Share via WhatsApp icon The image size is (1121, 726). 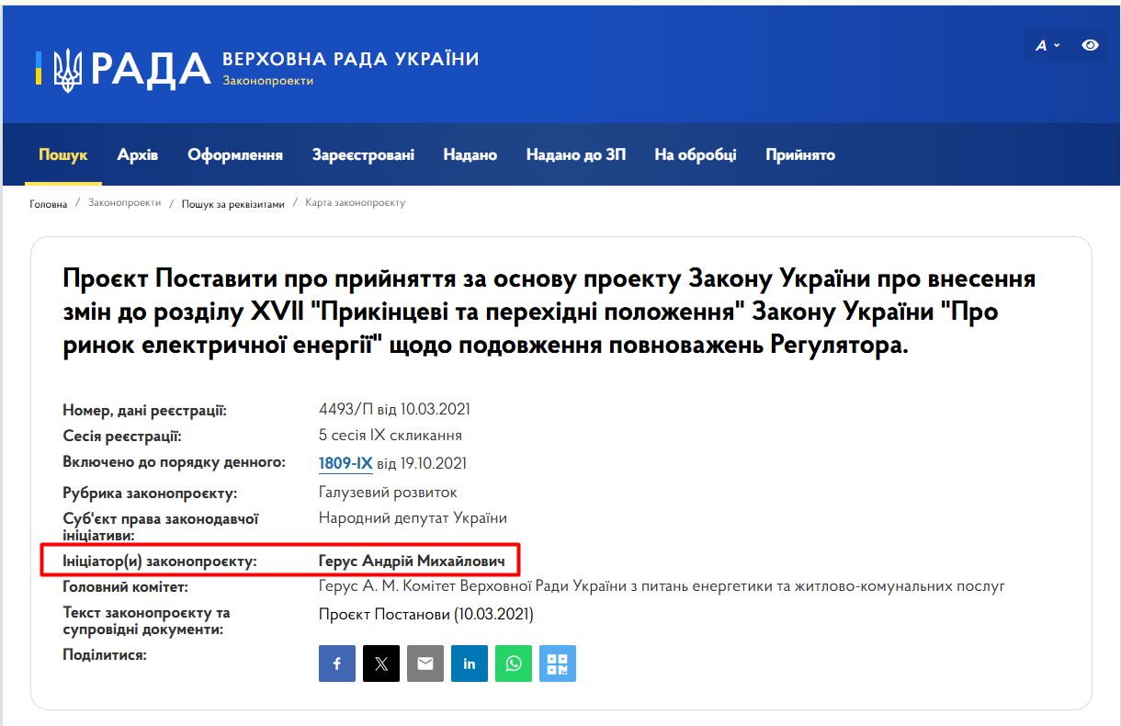tap(514, 664)
